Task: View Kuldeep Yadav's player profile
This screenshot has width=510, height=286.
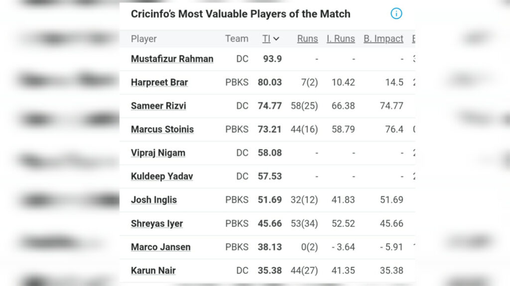Action: tap(162, 176)
